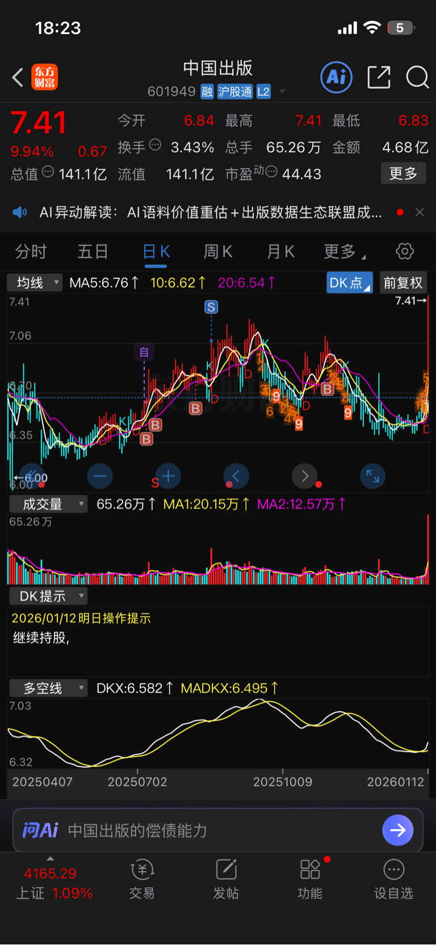Screen dimensions: 436x945
Task: Select the 日K tab
Action: click(x=156, y=252)
